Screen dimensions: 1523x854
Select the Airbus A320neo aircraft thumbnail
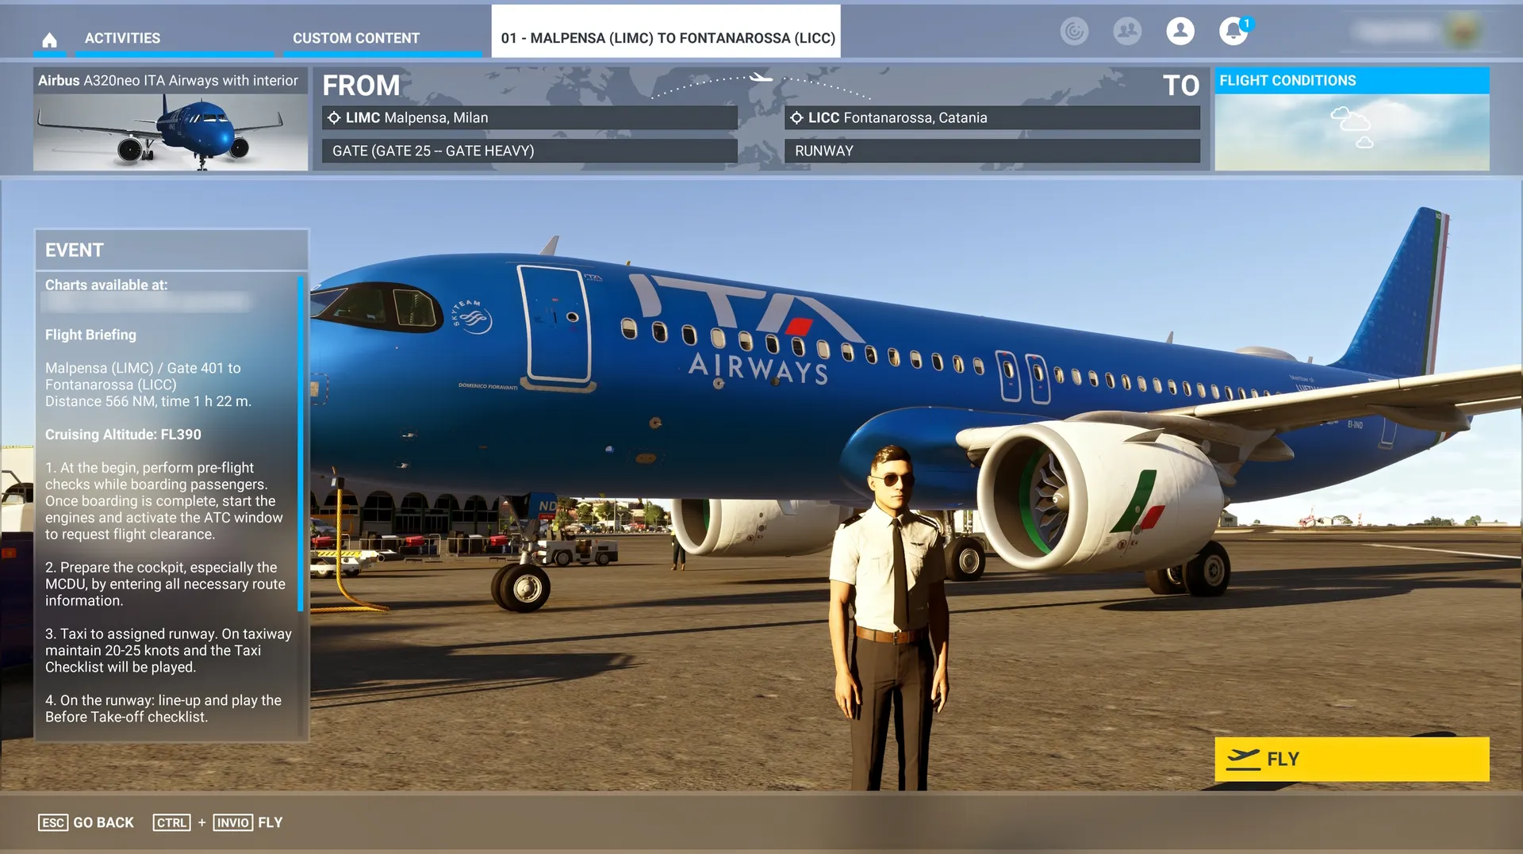click(x=171, y=119)
